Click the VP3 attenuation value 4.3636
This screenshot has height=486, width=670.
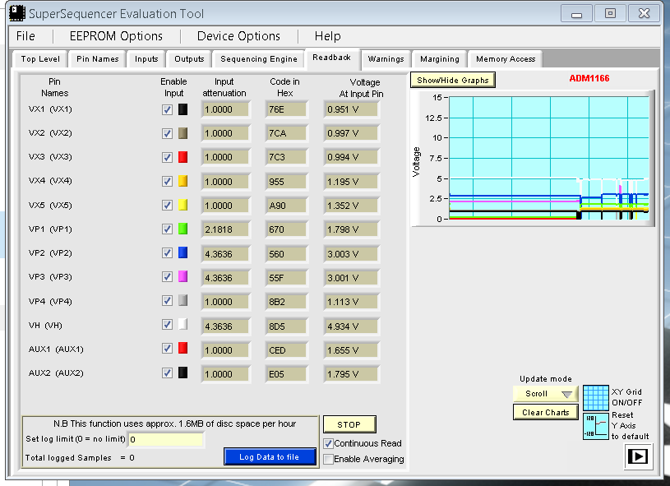[225, 278]
